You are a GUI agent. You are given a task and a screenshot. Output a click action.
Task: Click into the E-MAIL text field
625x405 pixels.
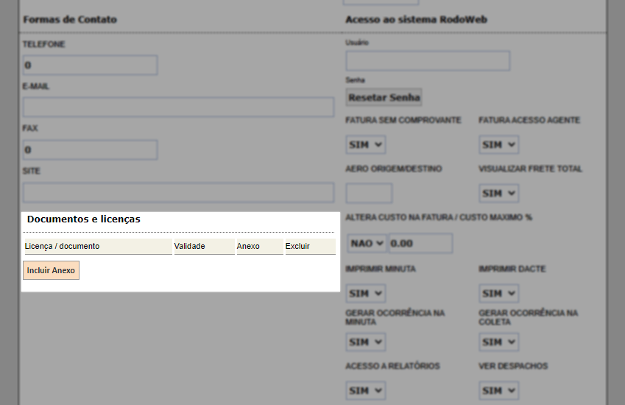pyautogui.click(x=178, y=108)
